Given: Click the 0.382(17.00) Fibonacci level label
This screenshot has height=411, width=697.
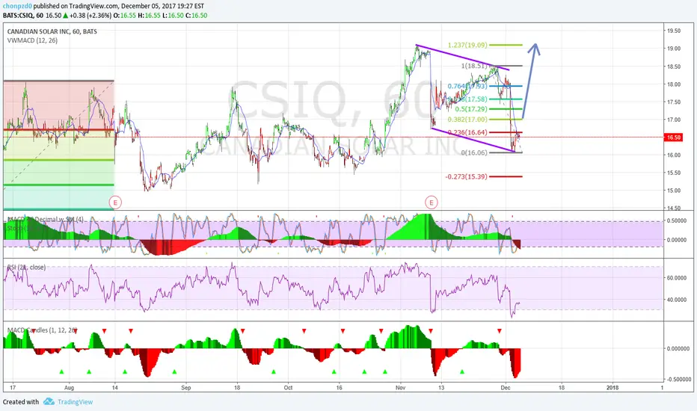Looking at the screenshot, I should [x=467, y=120].
